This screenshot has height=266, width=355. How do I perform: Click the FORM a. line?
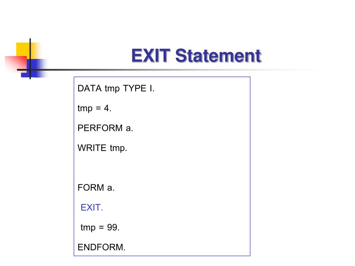[96, 188]
